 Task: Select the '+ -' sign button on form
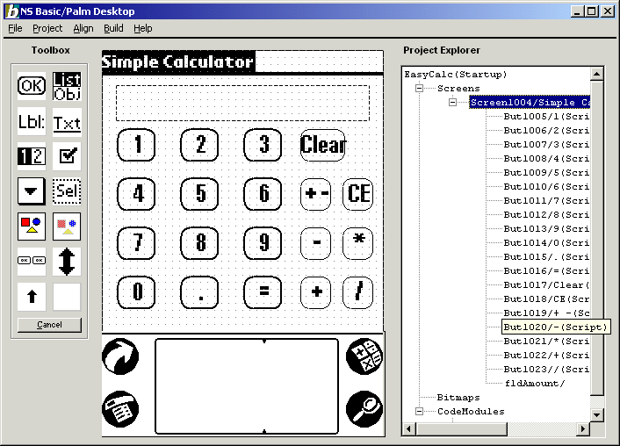315,194
